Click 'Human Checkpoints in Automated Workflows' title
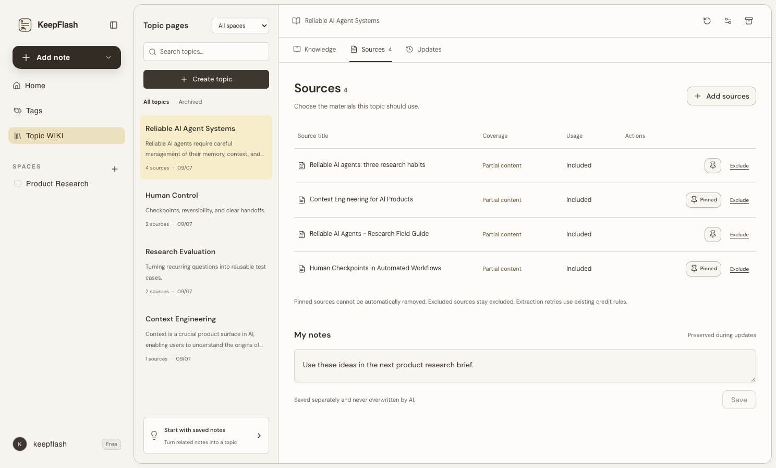The width and height of the screenshot is (776, 468). click(375, 268)
